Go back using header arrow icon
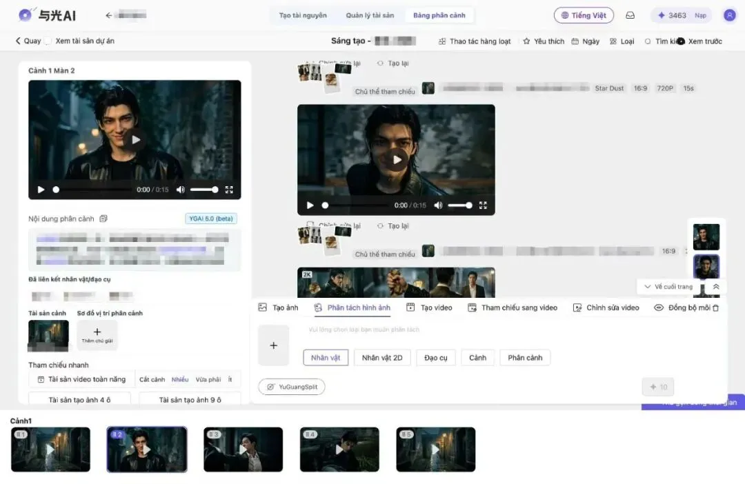 [108, 15]
